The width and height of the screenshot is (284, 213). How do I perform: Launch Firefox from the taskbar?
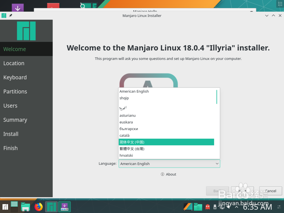coord(38,207)
